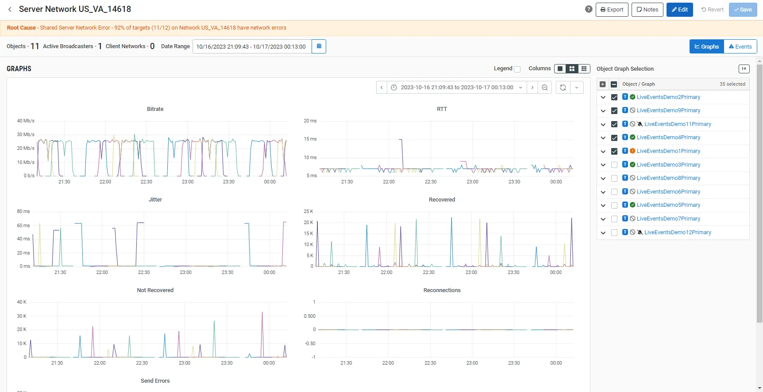Click the orange warning icon for LiveEventsDemo1Primary
This screenshot has width=763, height=392.
(632, 151)
